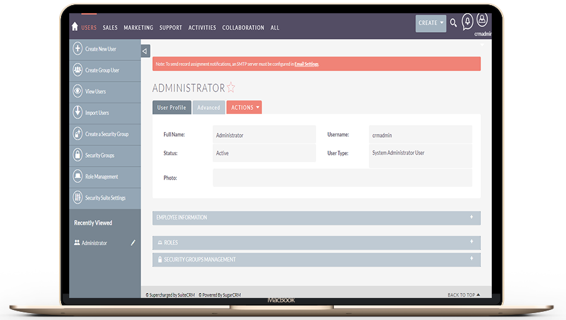Image resolution: width=566 pixels, height=320 pixels.
Task: Click the Import Users download icon
Action: (x=77, y=112)
